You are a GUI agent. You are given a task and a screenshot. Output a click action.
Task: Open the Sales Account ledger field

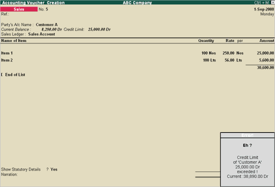41,34
